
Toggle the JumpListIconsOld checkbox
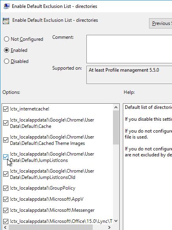point(6,174)
